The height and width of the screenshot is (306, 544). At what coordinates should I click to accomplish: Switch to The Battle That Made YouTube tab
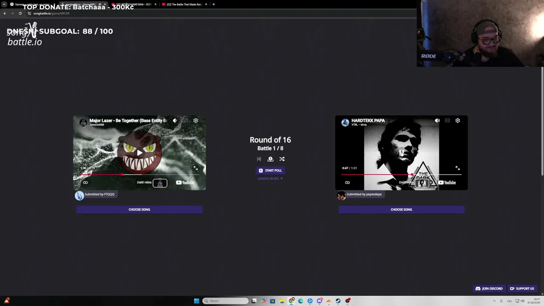(184, 4)
